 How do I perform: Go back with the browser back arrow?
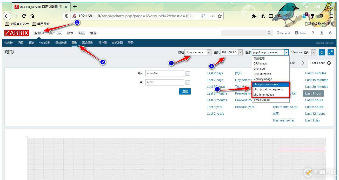click(7, 16)
